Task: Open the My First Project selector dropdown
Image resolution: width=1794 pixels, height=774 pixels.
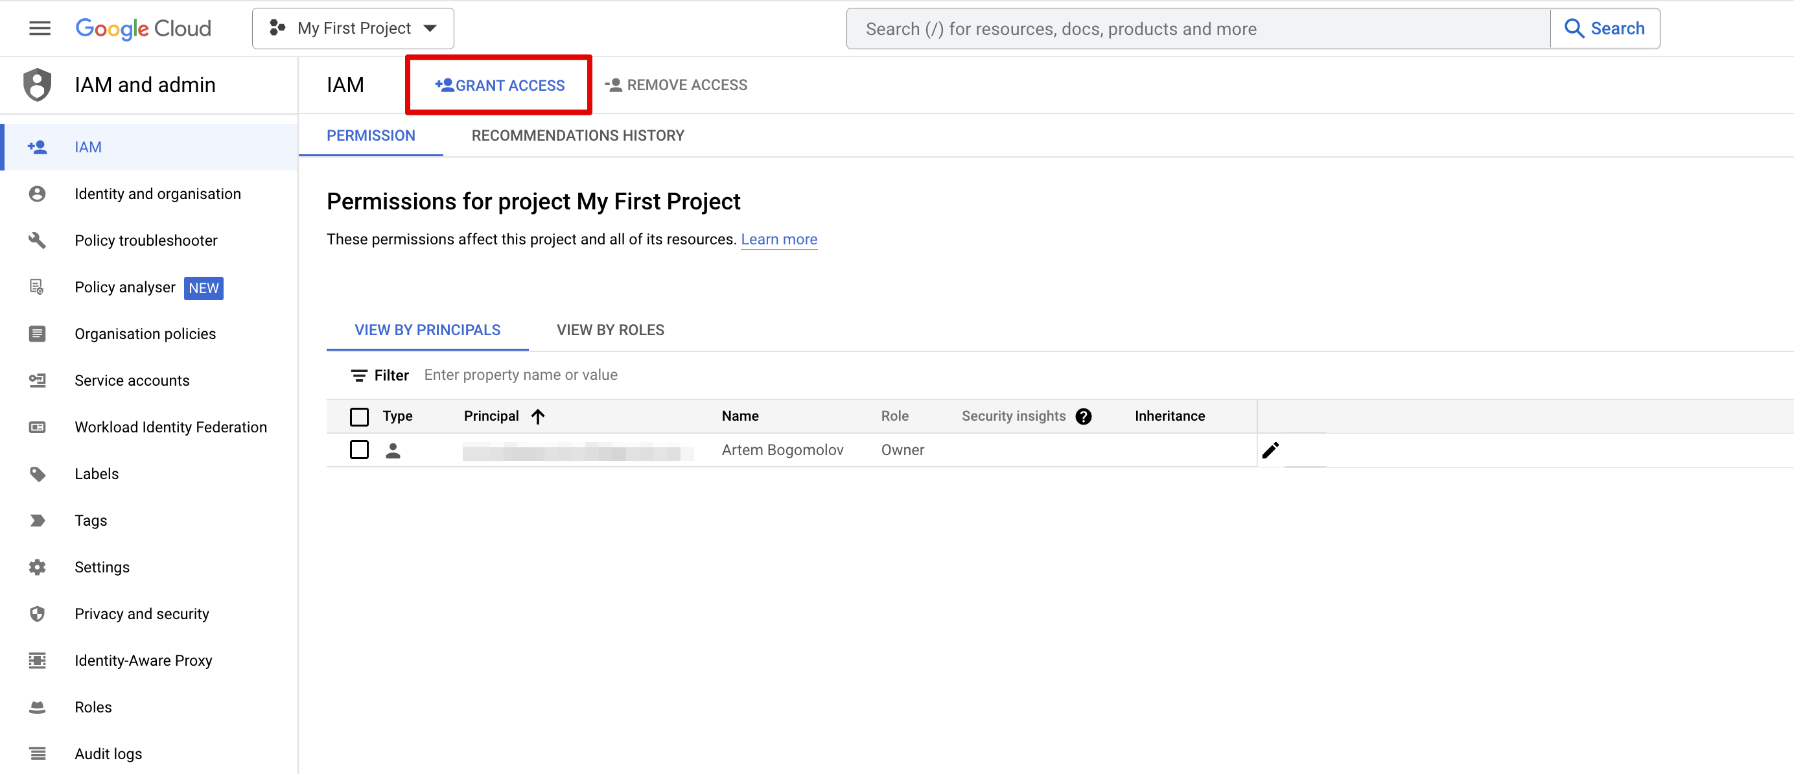Action: pos(353,29)
